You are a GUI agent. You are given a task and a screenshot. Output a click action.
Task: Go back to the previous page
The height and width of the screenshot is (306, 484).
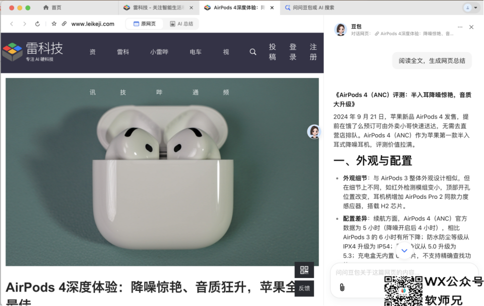click(11, 24)
